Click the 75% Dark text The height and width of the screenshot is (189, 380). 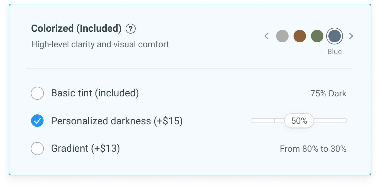[328, 94]
